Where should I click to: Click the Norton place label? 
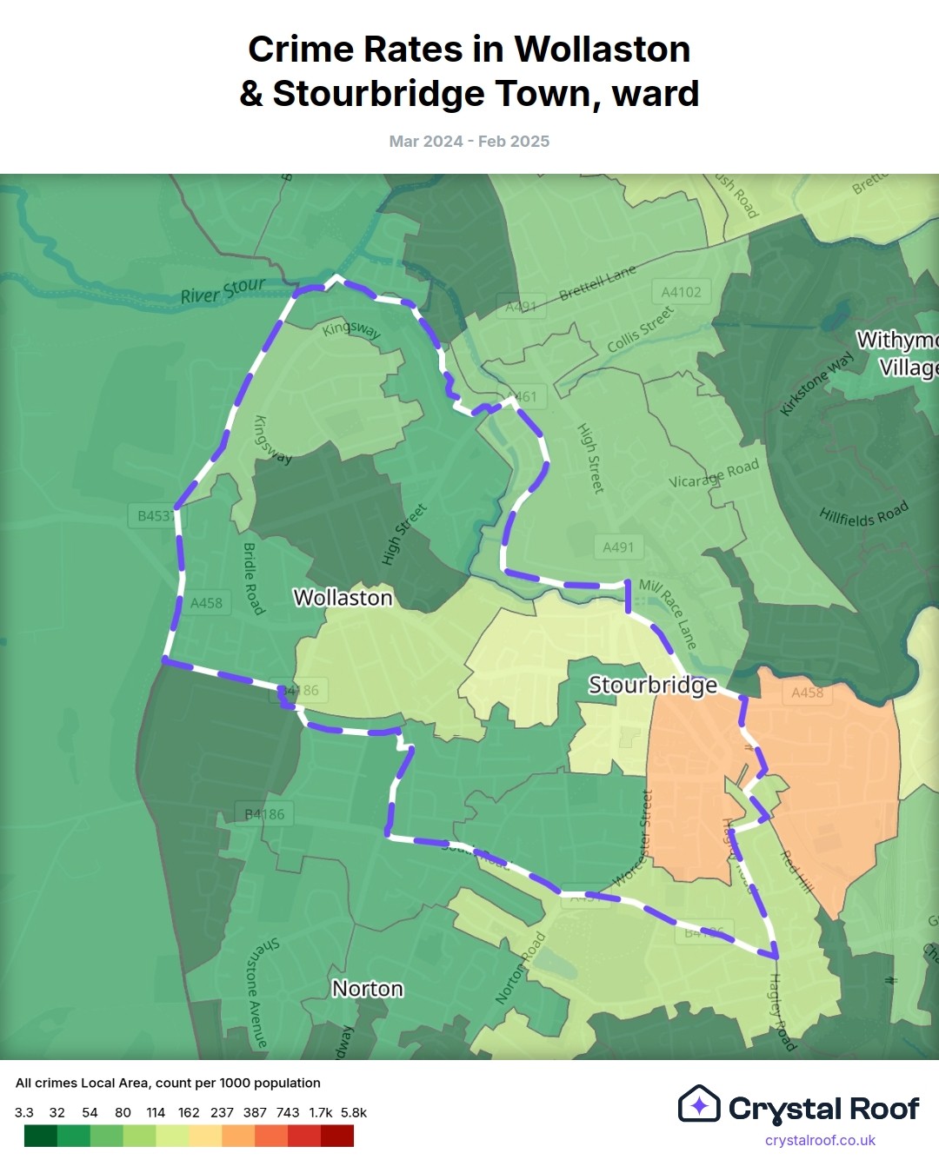[368, 989]
